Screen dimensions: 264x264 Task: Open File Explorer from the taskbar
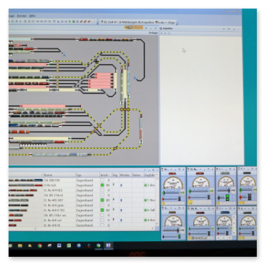pyautogui.click(x=20, y=245)
